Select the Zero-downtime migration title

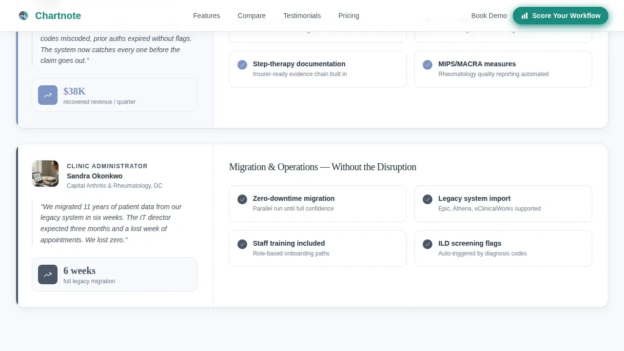coord(293,198)
